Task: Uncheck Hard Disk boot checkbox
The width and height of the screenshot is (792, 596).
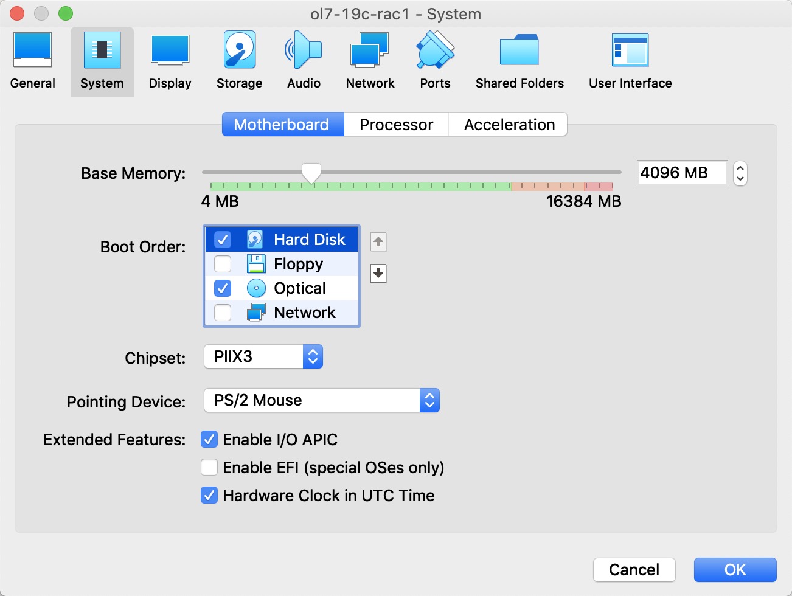Action: [223, 240]
